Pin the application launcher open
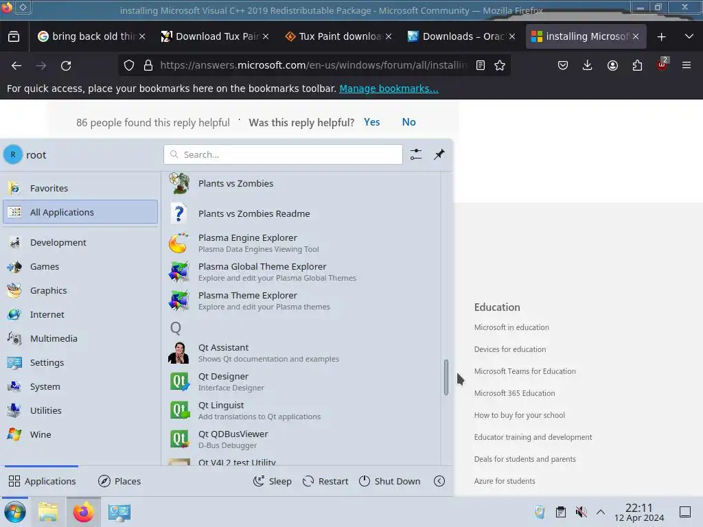The image size is (703, 527). (439, 154)
